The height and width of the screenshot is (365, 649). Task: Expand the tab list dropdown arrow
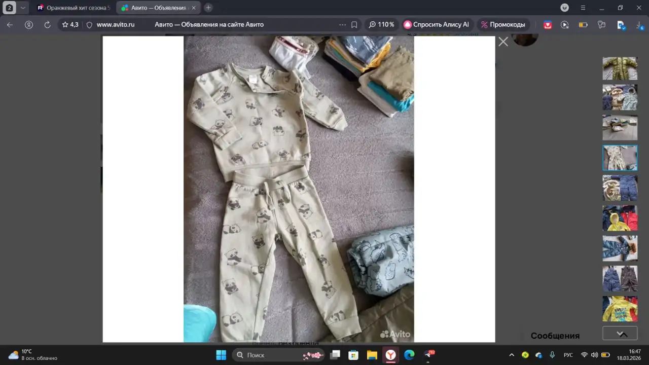coord(22,8)
